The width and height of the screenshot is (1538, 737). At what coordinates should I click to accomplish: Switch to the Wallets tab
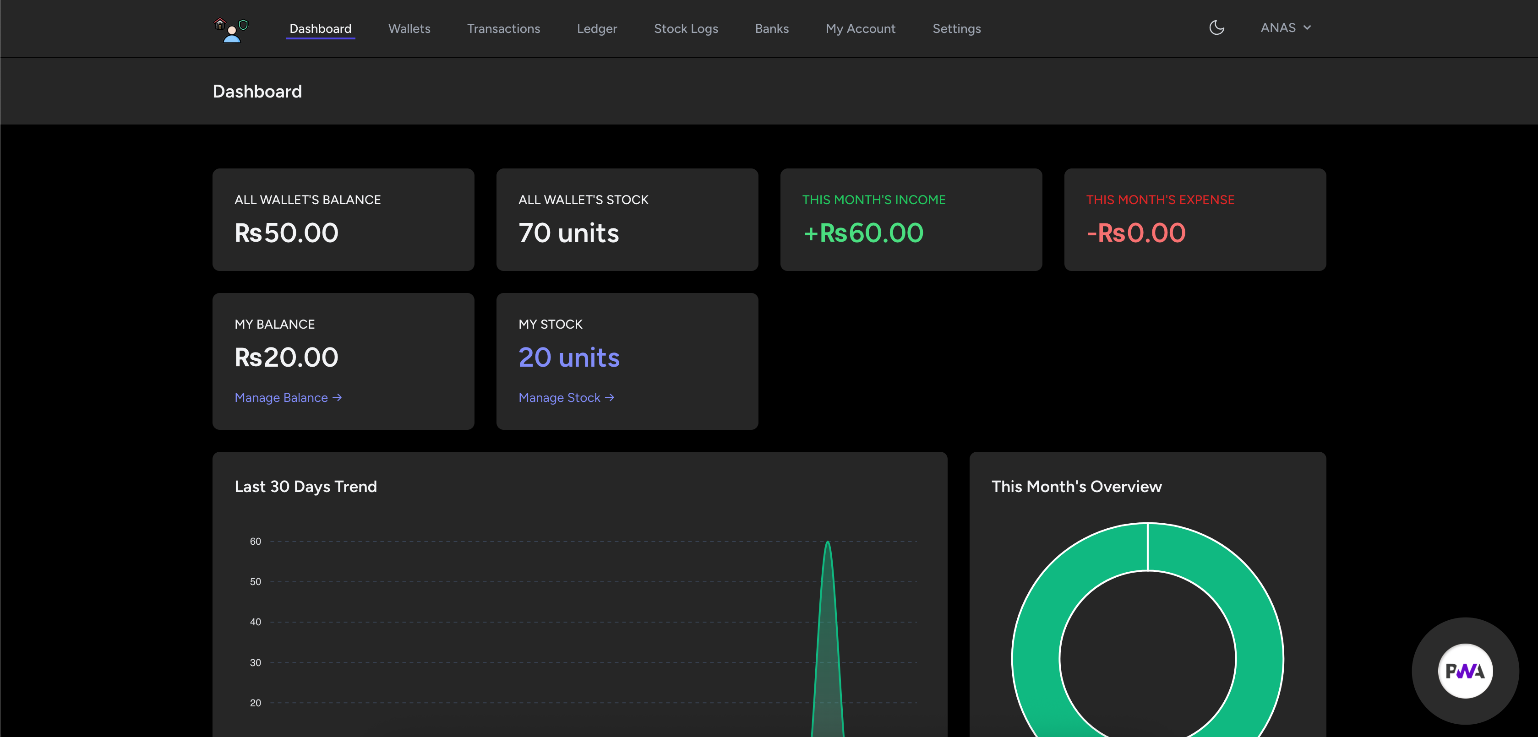point(409,28)
